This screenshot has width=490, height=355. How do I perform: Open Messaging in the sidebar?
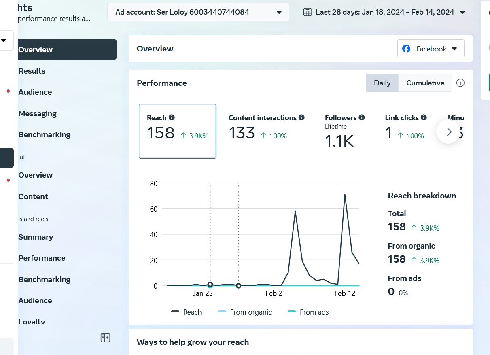point(37,113)
